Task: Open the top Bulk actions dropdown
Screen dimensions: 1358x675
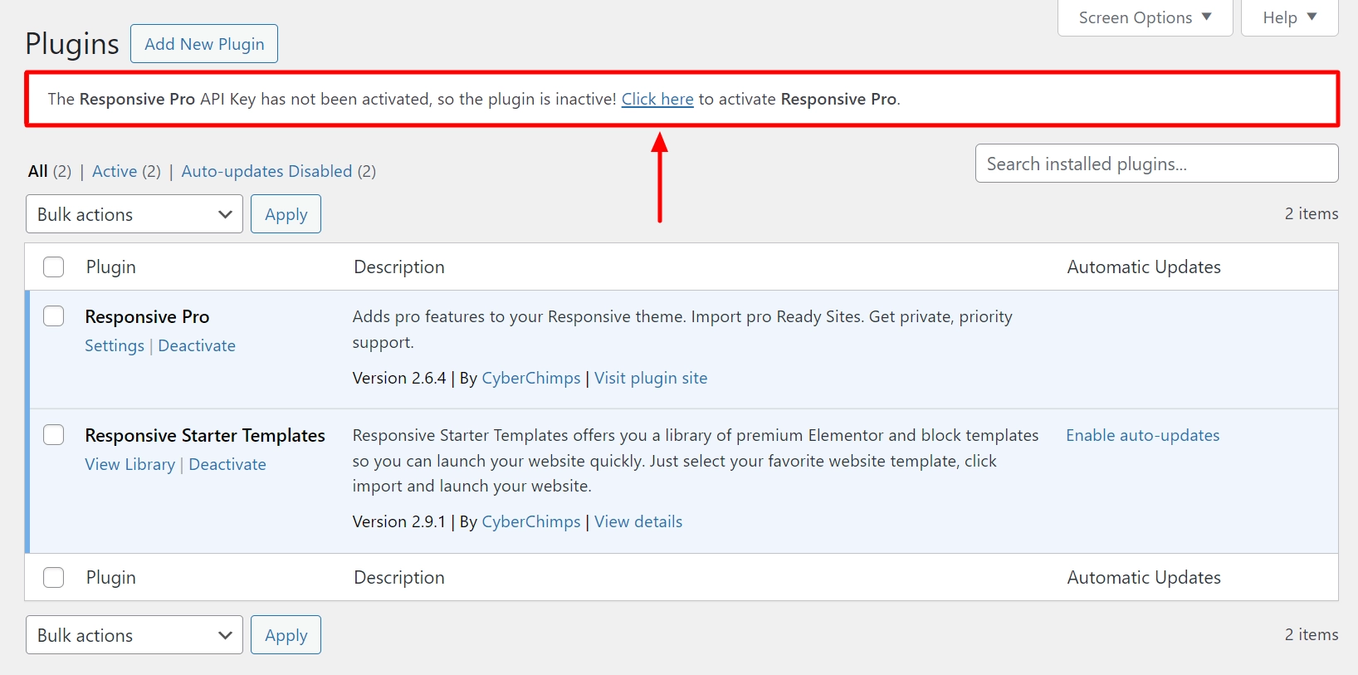Action: [x=134, y=214]
